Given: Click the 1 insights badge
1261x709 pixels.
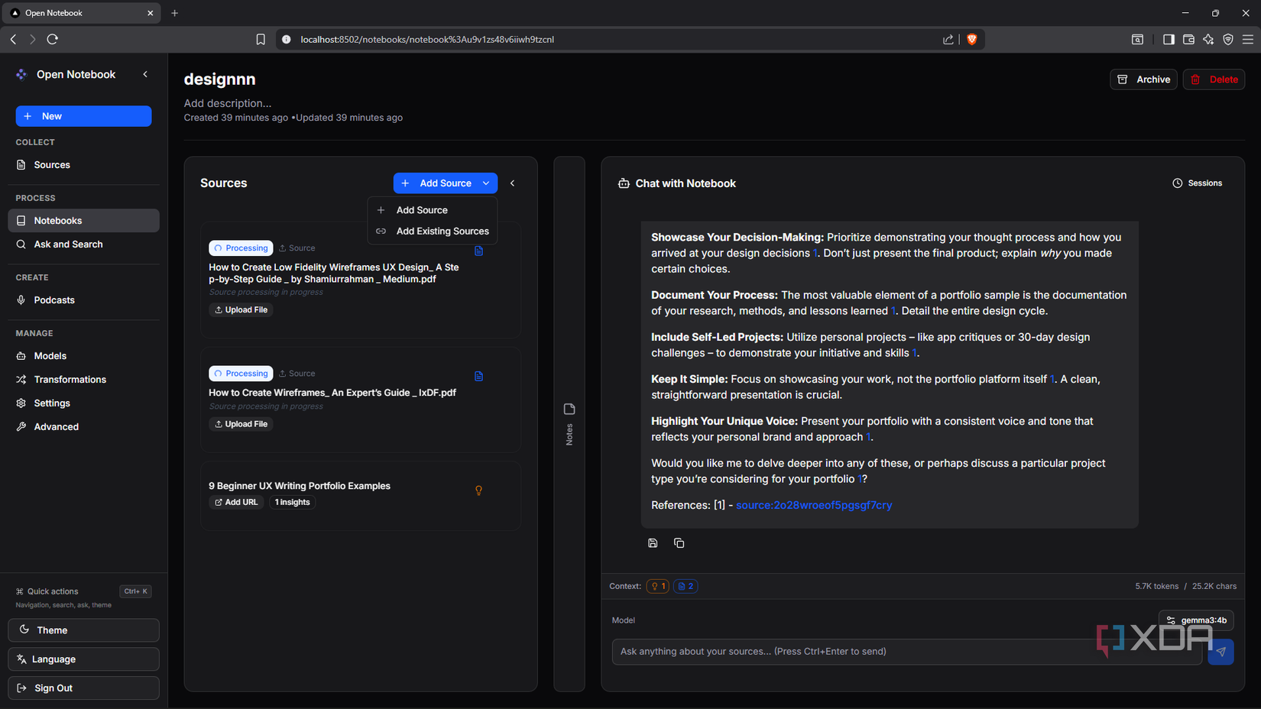Looking at the screenshot, I should click(292, 503).
